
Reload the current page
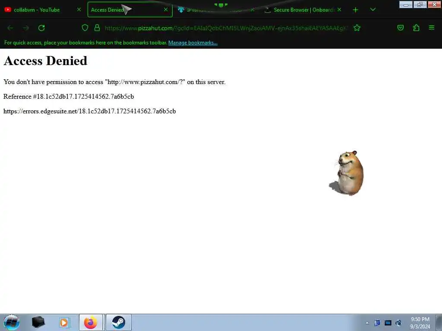[41, 28]
